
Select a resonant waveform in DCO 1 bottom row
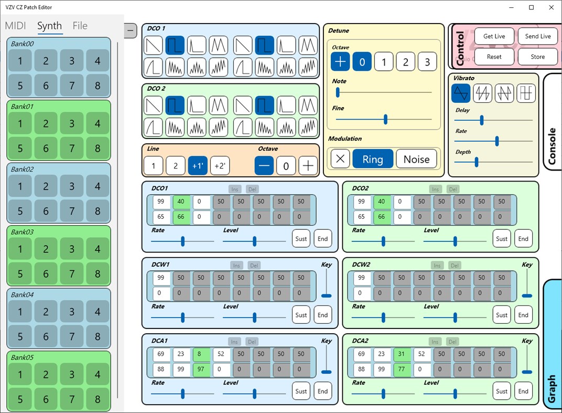(176, 67)
